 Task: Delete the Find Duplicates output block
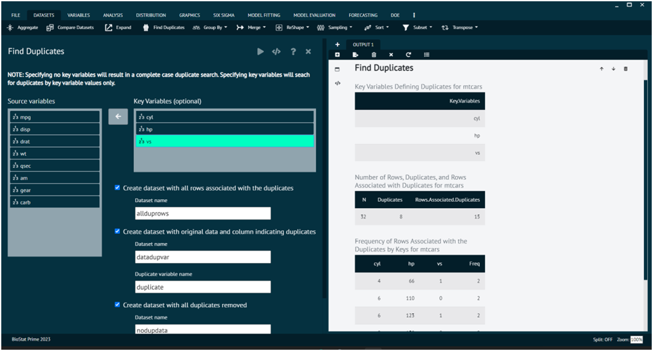[625, 69]
